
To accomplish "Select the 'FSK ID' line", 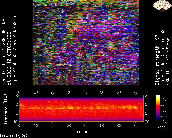I will tap(168, 61).
